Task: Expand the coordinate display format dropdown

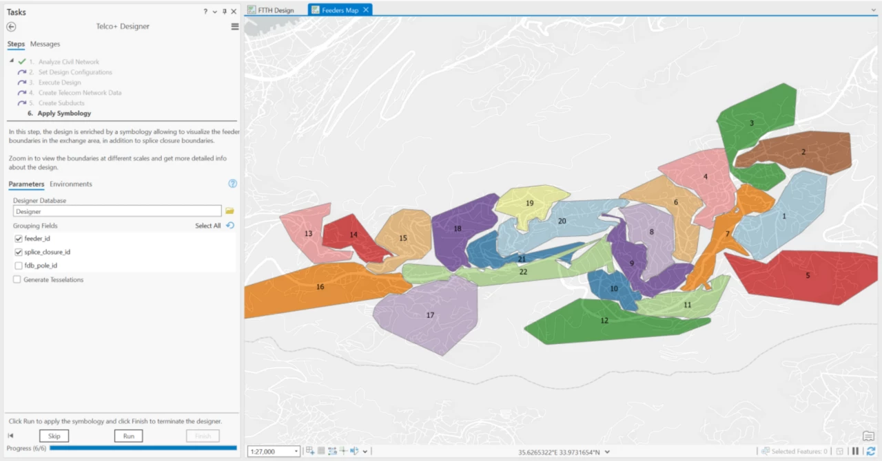Action: click(x=607, y=452)
